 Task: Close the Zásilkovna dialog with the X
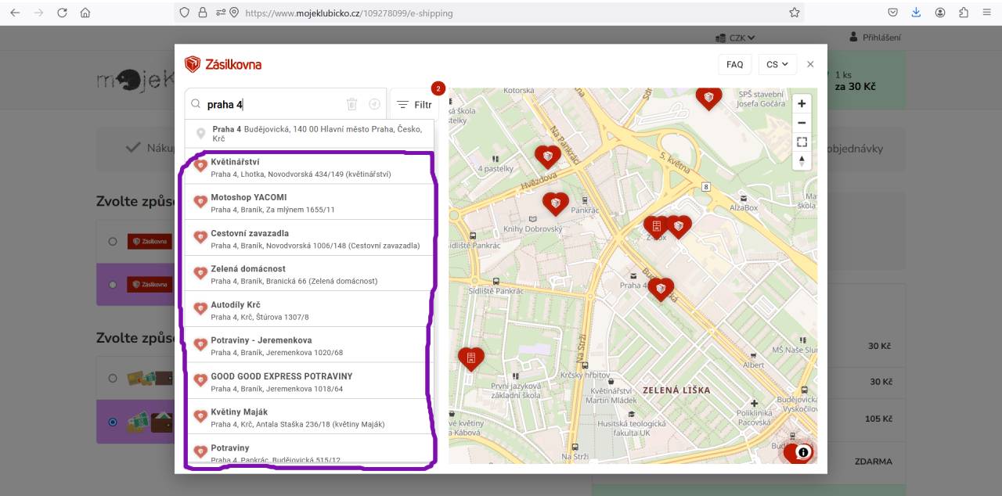point(810,64)
